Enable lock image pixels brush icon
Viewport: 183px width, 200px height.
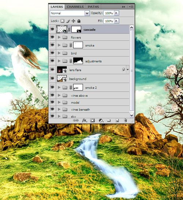coord(68,21)
